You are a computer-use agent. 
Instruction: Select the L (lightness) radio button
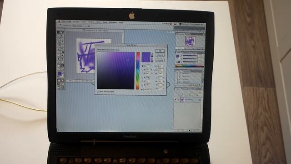click(155, 66)
